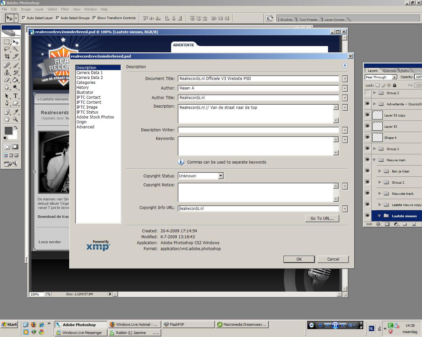
Task: Select the Path Selection arrow tool
Action: tap(7, 96)
